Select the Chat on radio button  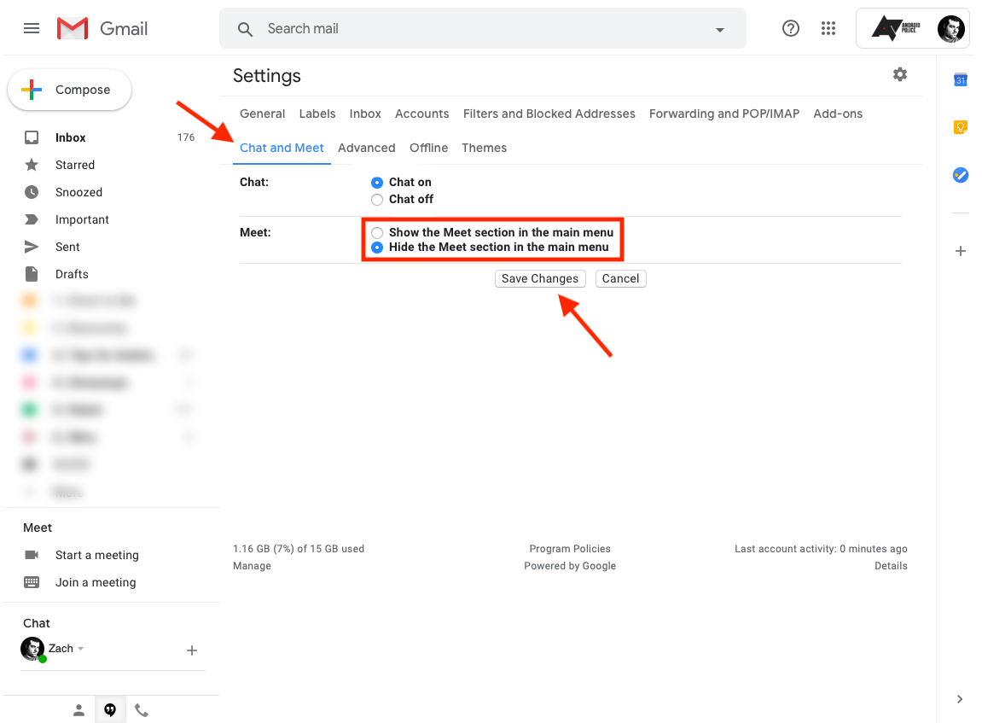(x=377, y=182)
